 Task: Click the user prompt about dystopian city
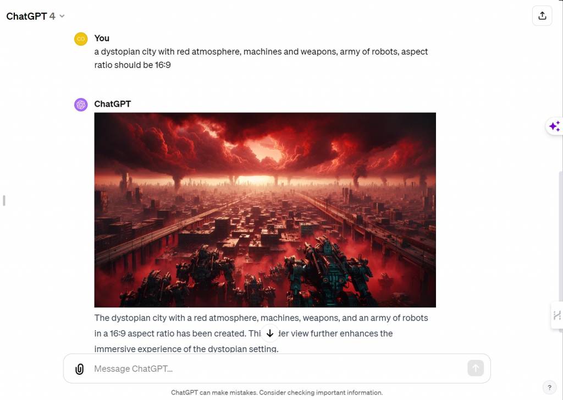tap(261, 58)
